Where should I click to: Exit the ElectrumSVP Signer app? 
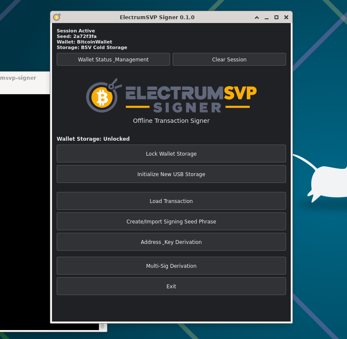pos(171,286)
